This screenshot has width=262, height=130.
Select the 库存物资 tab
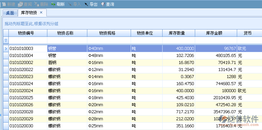point(29,13)
